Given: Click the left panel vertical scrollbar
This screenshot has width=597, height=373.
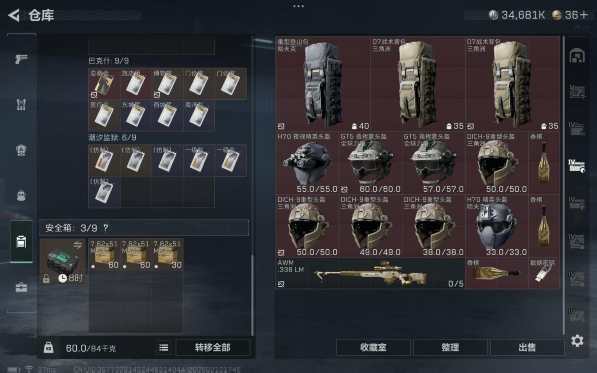Looking at the screenshot, I should tap(252, 295).
